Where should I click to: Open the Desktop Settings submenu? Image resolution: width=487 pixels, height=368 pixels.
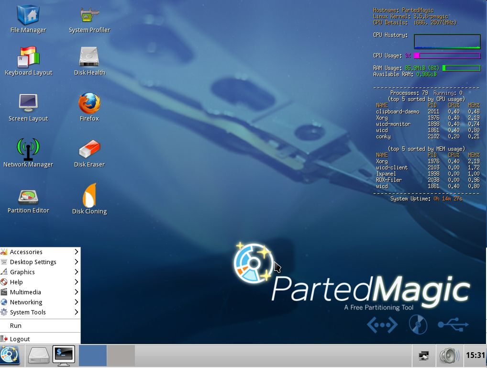[x=40, y=262]
